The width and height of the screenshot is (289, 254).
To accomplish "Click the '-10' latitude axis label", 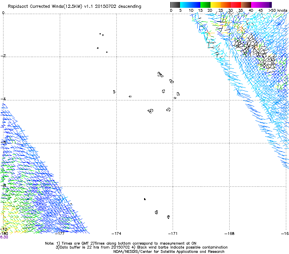I will [4, 229].
